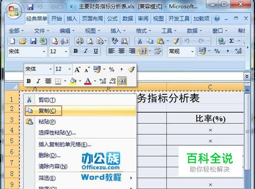Viewport: 255px width, 189px height.
Task: Click the AutoSum sigma icon
Action: (x=232, y=41)
